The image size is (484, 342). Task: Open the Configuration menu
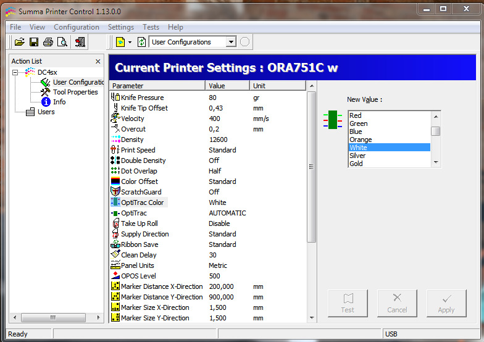tap(77, 27)
